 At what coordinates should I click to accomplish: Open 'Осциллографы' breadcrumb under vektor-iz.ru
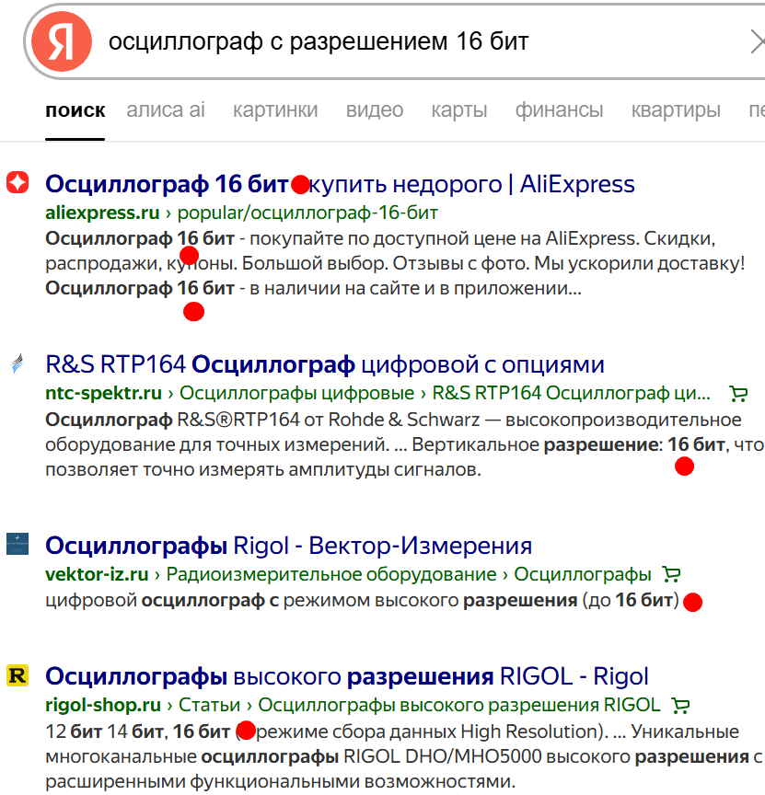pyautogui.click(x=583, y=574)
